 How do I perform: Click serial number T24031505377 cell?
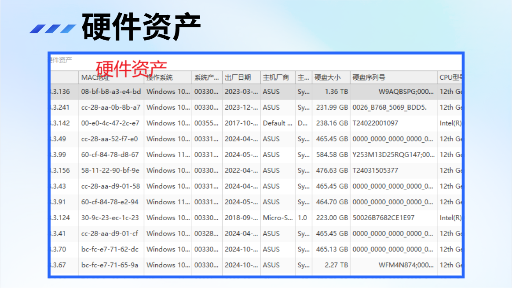point(375,170)
